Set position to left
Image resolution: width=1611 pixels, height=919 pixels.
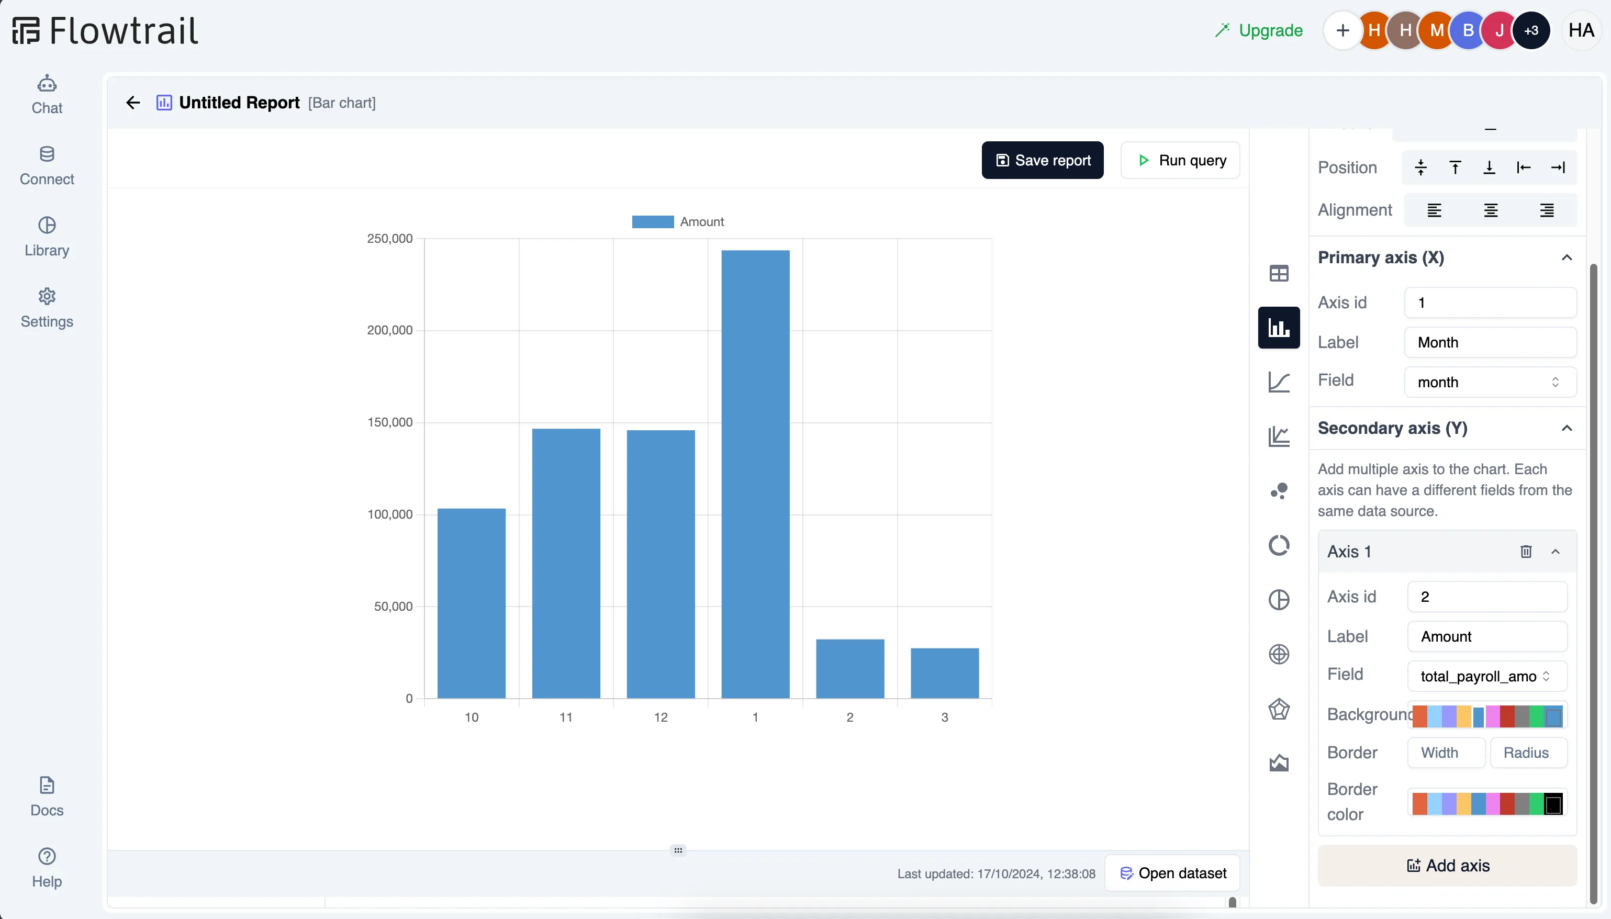(x=1523, y=167)
